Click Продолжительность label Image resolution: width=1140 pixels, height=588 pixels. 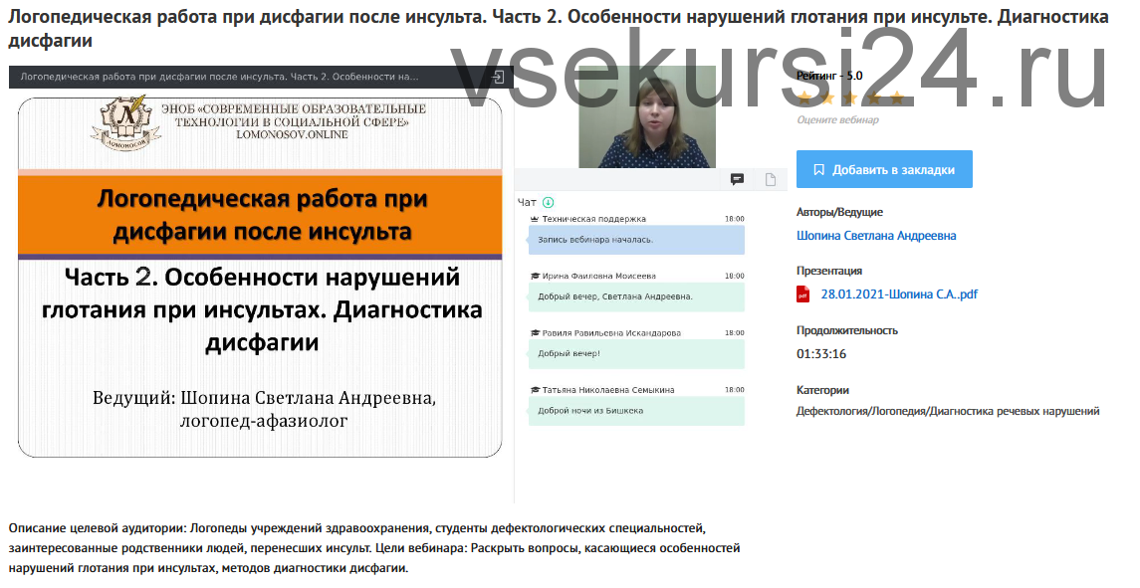pyautogui.click(x=847, y=330)
